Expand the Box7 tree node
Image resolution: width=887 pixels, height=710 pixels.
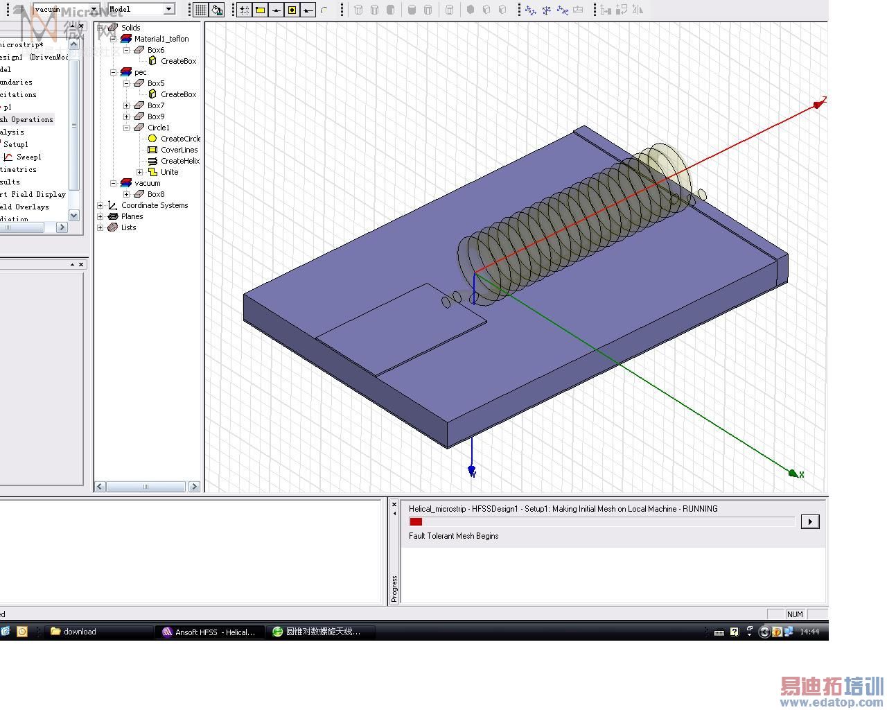tap(127, 105)
